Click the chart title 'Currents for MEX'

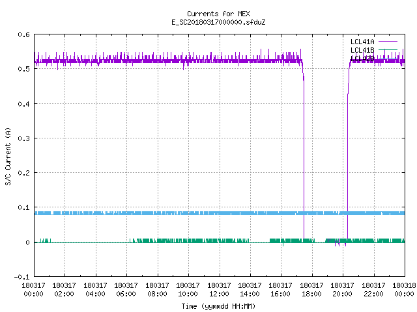pyautogui.click(x=218, y=14)
